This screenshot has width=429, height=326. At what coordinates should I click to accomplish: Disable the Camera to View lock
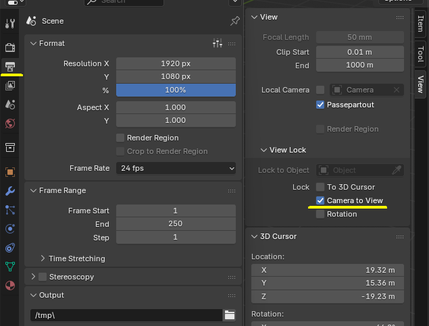[321, 200]
